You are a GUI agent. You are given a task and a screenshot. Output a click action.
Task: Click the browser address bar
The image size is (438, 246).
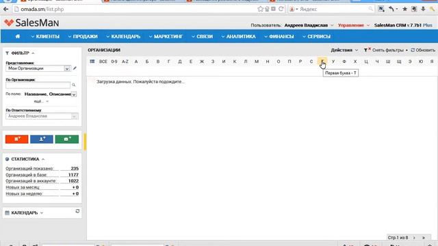pyautogui.click(x=134, y=9)
